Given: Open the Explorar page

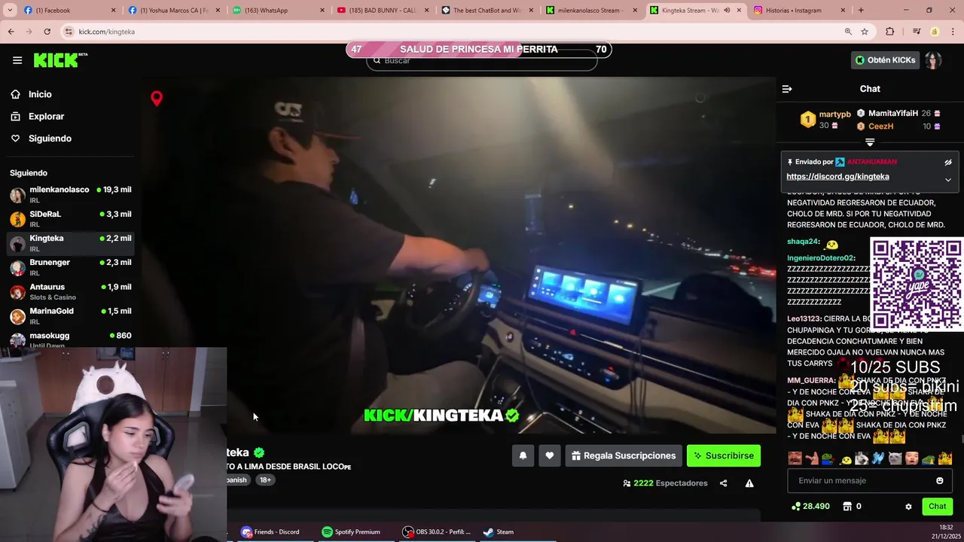Looking at the screenshot, I should [x=46, y=117].
